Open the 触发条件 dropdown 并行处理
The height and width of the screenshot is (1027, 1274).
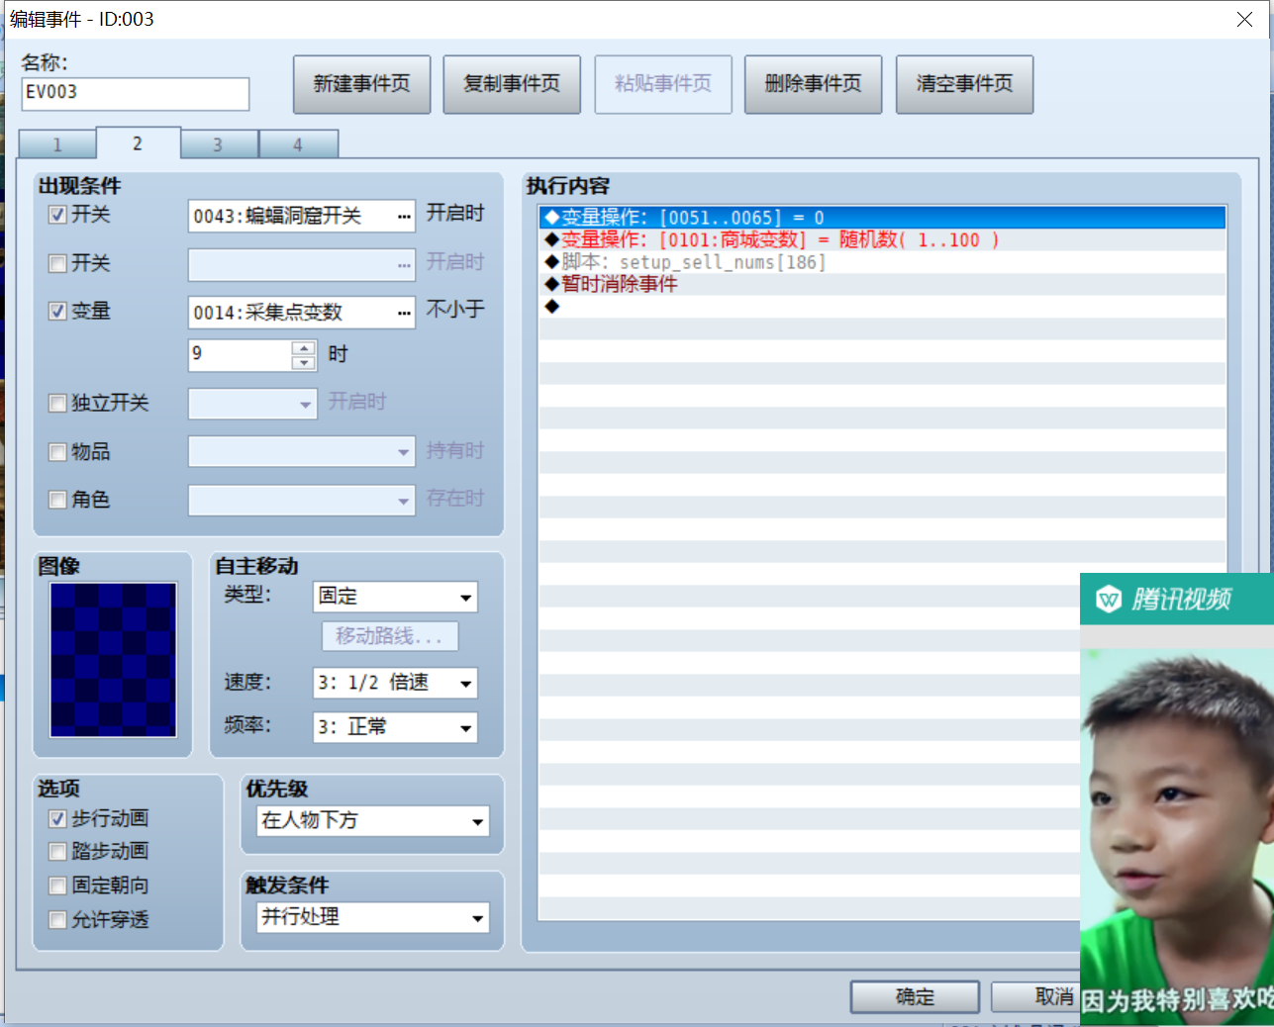373,917
